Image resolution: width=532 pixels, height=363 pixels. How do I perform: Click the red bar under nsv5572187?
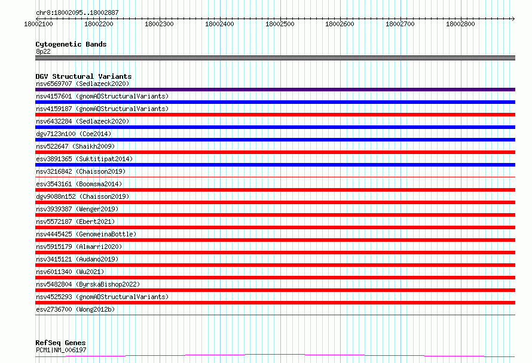tap(275, 227)
